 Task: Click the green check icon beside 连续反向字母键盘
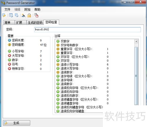[58, 111]
